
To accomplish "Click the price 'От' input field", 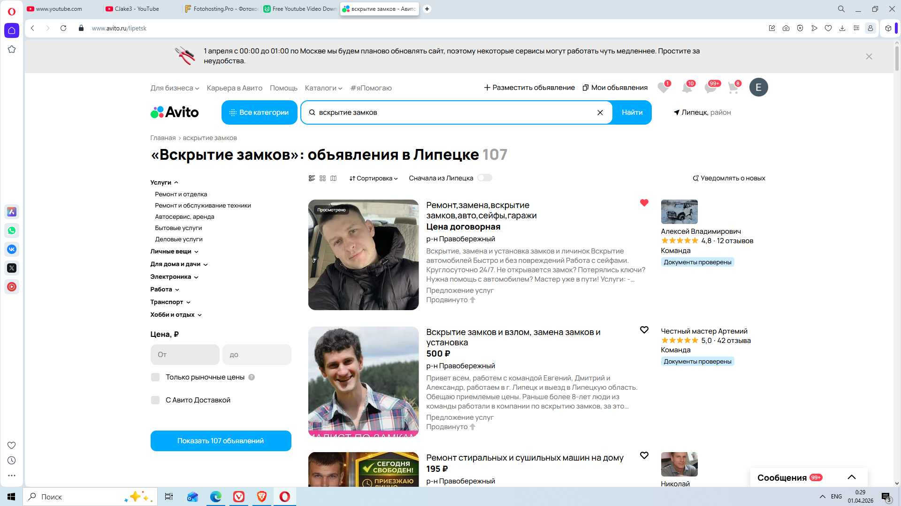I will 185,355.
